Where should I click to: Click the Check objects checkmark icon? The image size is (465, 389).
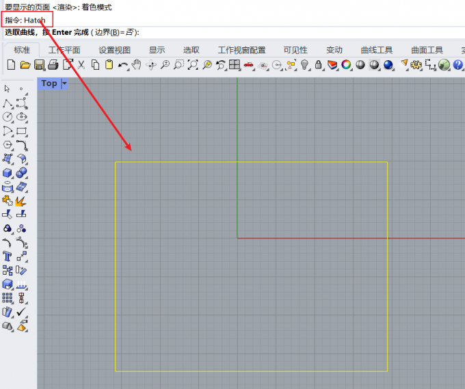(x=21, y=312)
